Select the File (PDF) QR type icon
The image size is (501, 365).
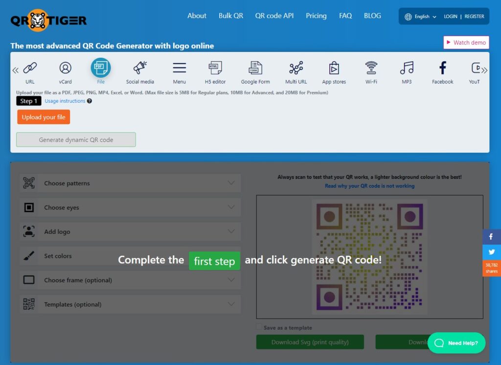point(101,68)
